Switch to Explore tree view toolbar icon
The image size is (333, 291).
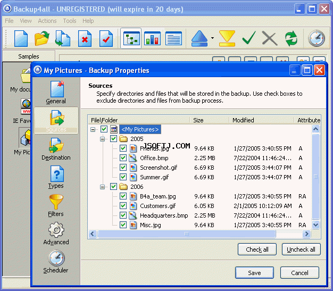[x=131, y=38]
